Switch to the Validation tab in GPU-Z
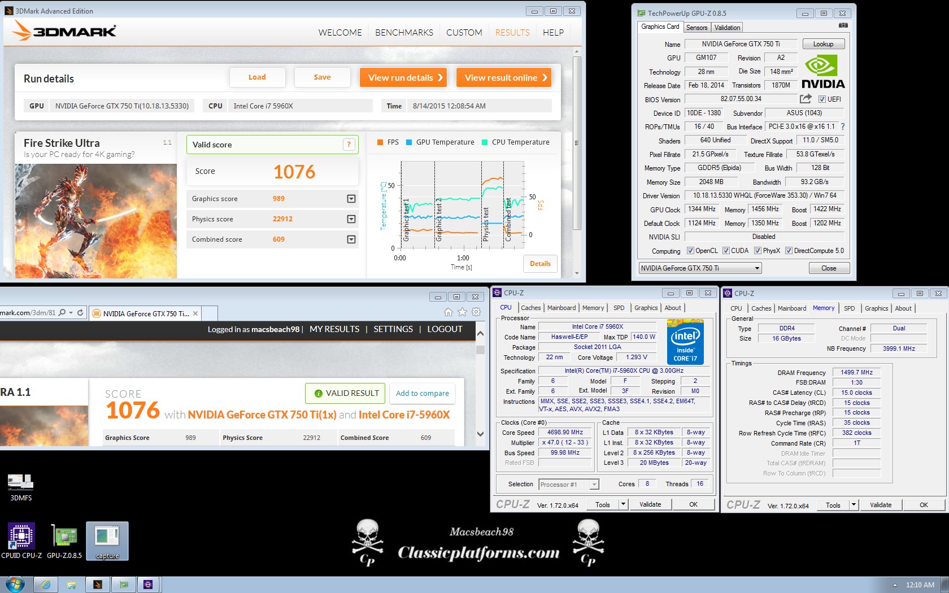The width and height of the screenshot is (949, 593). pyautogui.click(x=727, y=27)
